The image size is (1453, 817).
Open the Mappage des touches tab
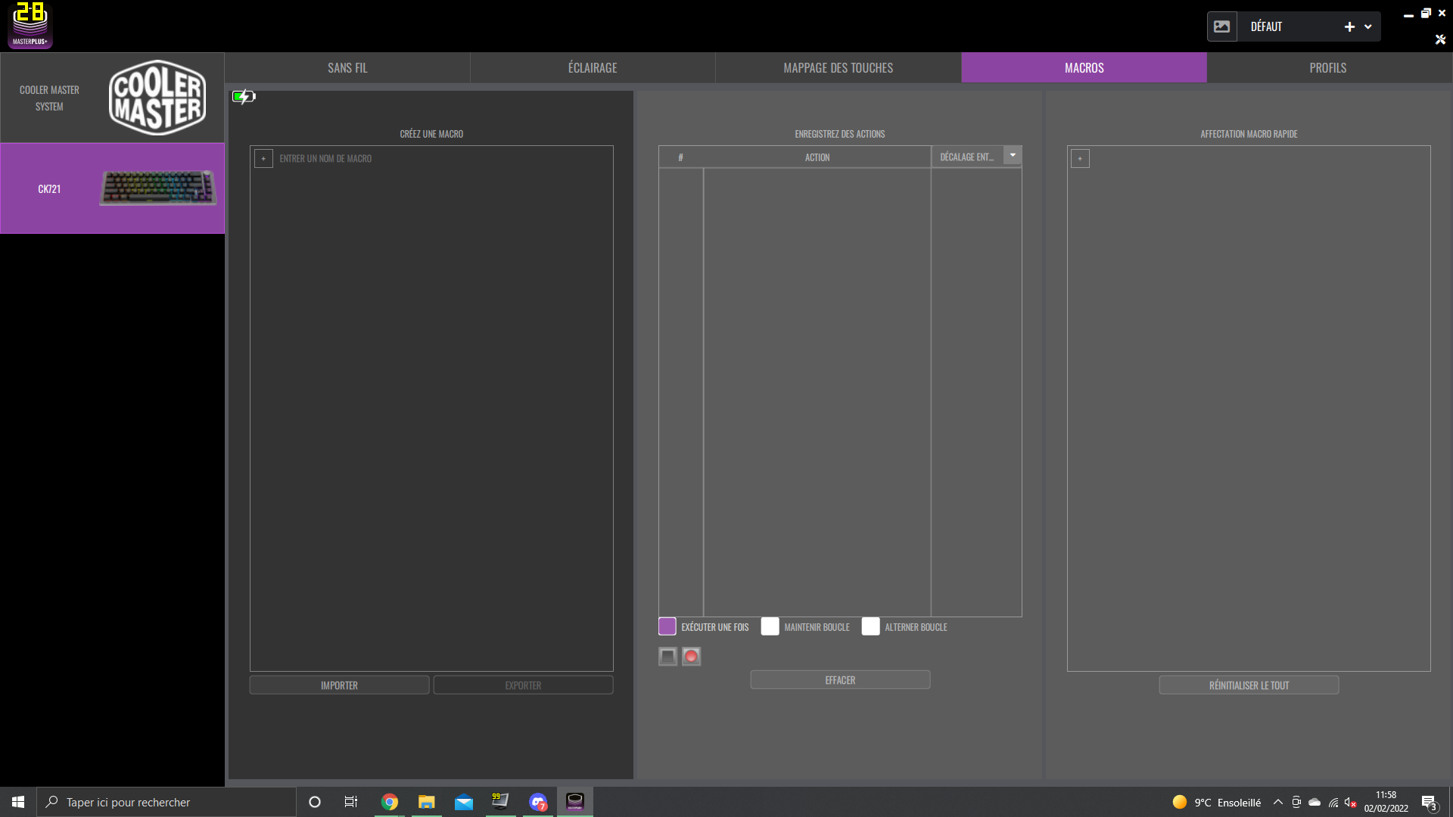coord(838,68)
